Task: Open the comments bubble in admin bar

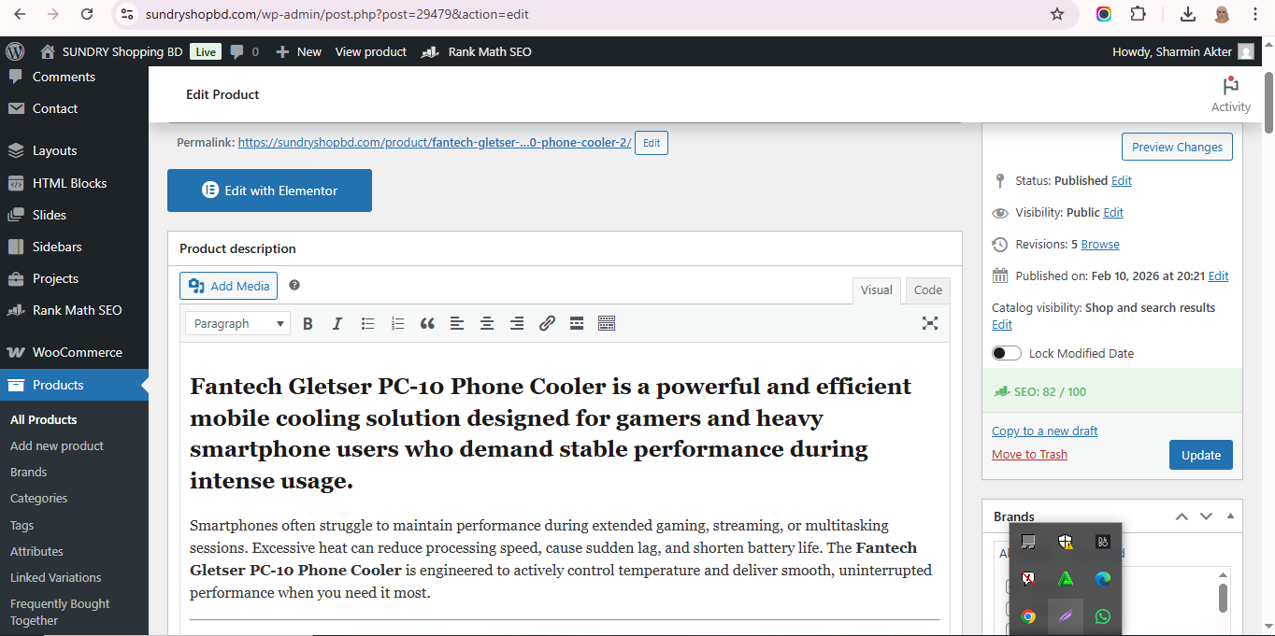Action: pyautogui.click(x=245, y=51)
